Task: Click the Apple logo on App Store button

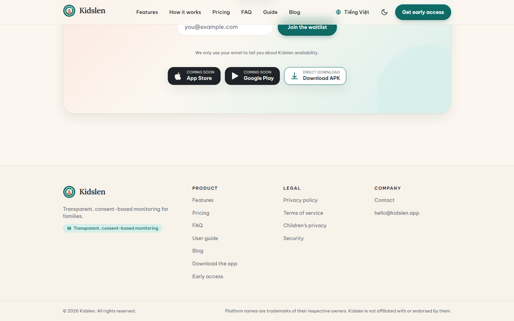Action: 178,76
